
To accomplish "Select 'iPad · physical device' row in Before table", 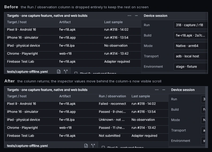I will [73, 47].
